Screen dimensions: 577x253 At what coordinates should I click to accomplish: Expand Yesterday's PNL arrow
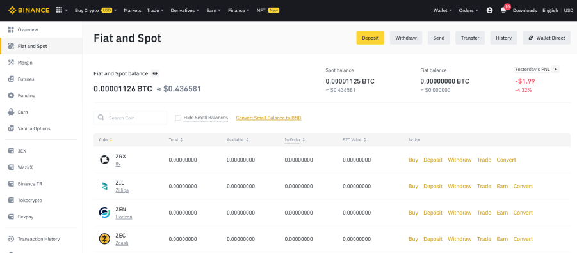556,70
